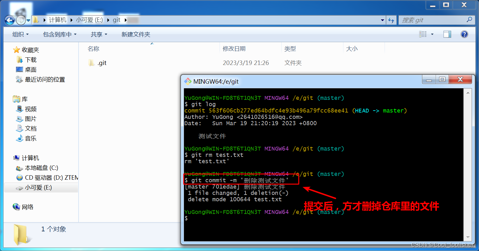
Task: Open the 组织 dropdown
Action: click(x=20, y=34)
